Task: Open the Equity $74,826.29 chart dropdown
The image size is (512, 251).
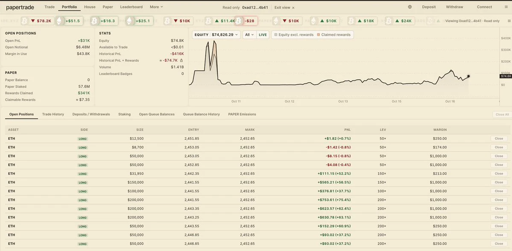Action: point(216,35)
